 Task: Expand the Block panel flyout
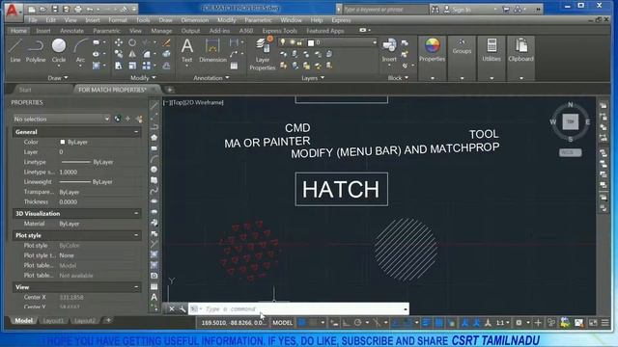(398, 78)
